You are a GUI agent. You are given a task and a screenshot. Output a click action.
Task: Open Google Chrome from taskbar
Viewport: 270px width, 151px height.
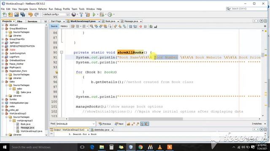(x=140, y=147)
